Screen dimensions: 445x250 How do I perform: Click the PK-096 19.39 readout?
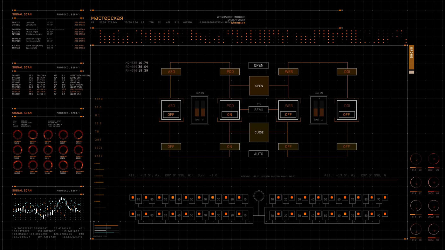coord(137,70)
